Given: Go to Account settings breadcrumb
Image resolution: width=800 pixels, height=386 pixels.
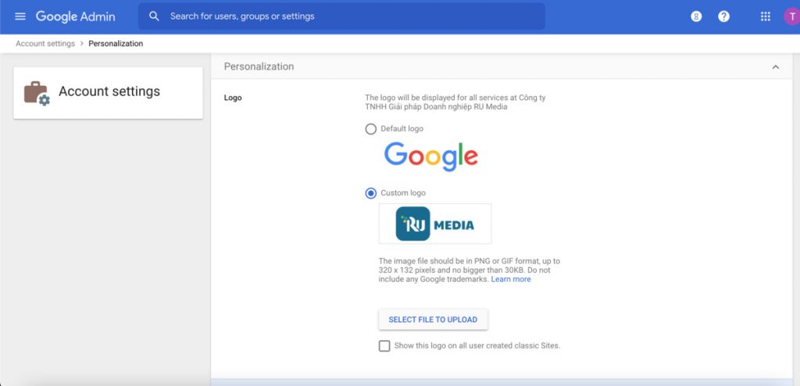Looking at the screenshot, I should [x=45, y=44].
